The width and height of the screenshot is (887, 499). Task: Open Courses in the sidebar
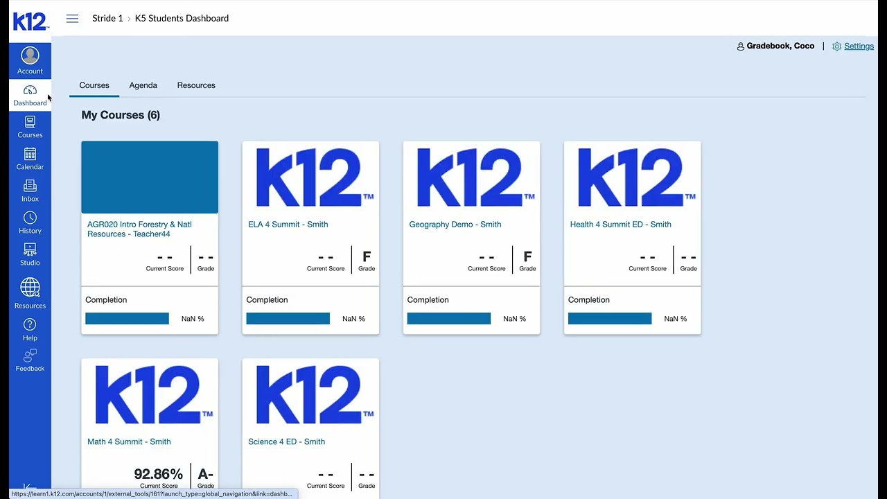[30, 128]
